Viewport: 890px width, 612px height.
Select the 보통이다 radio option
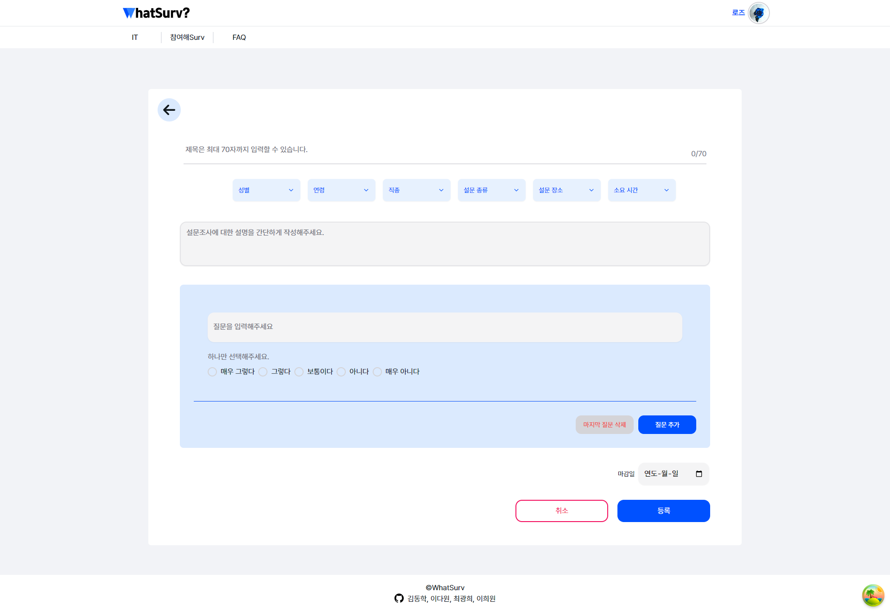pyautogui.click(x=299, y=372)
